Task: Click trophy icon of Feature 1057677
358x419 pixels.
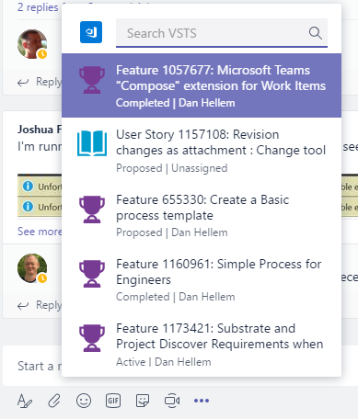Action: (x=92, y=80)
